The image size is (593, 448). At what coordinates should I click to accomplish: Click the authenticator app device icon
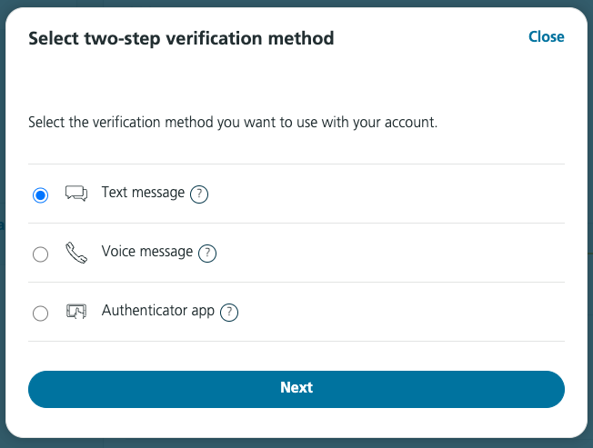point(76,312)
